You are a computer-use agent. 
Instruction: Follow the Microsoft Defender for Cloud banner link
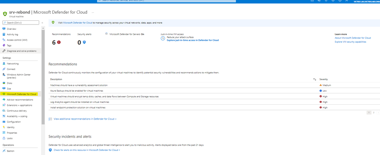(x=78, y=23)
